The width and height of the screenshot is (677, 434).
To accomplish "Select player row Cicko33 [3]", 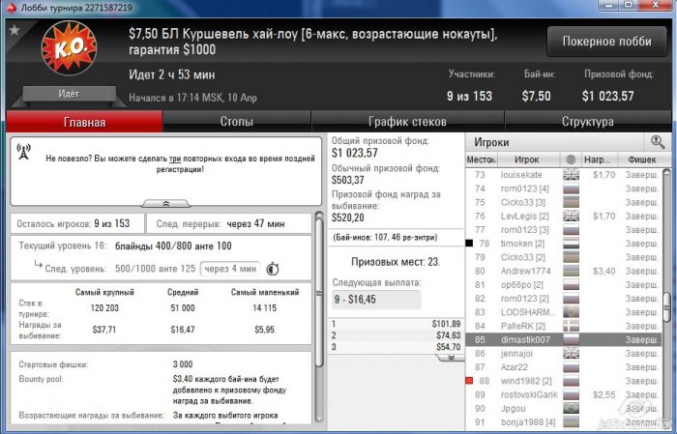I will pos(563,202).
